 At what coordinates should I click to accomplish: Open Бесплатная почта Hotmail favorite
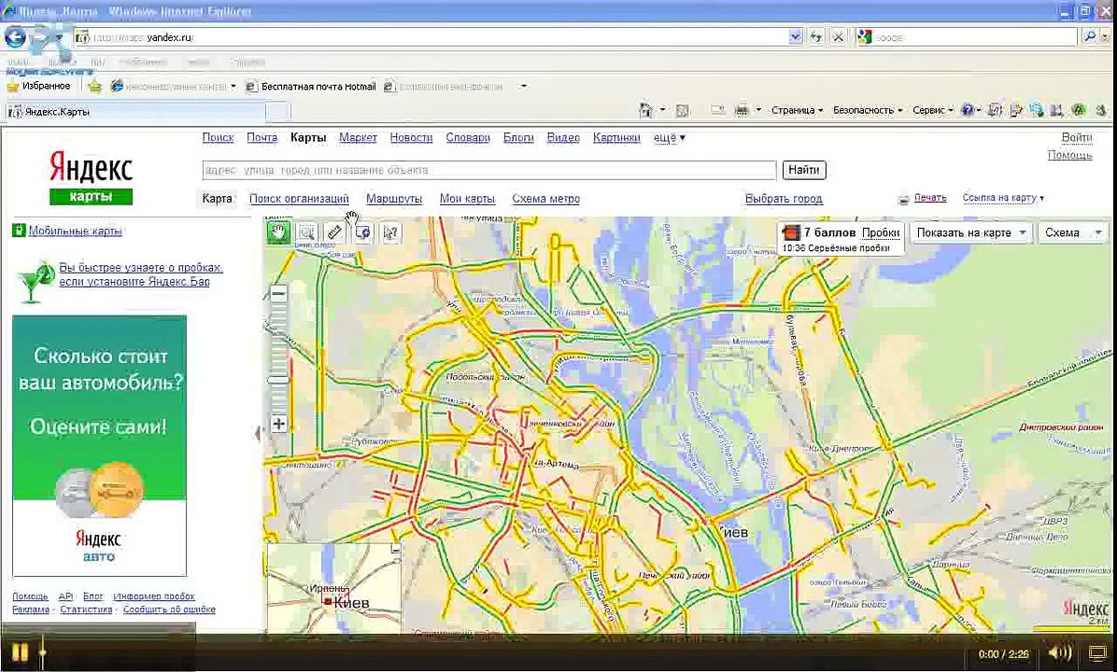[x=311, y=86]
